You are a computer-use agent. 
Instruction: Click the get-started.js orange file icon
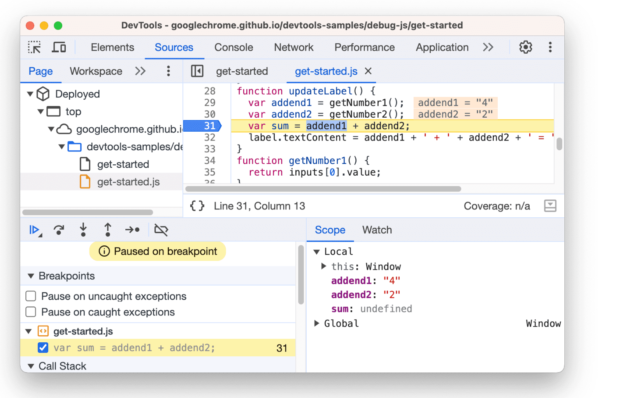coord(85,181)
